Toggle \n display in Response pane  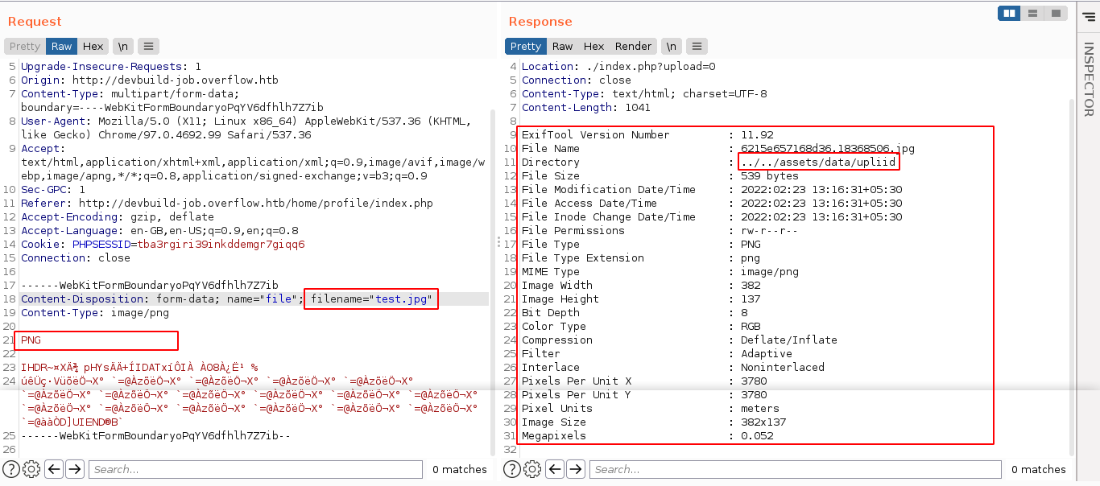pos(672,47)
